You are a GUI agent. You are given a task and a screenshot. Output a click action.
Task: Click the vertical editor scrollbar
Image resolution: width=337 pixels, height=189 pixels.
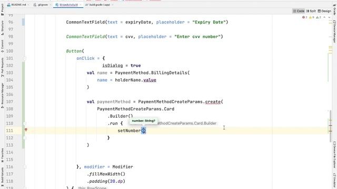tap(331, 127)
